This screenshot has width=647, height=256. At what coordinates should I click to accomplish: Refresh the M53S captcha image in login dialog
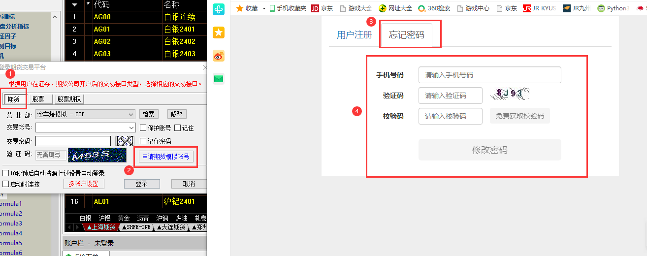click(98, 156)
